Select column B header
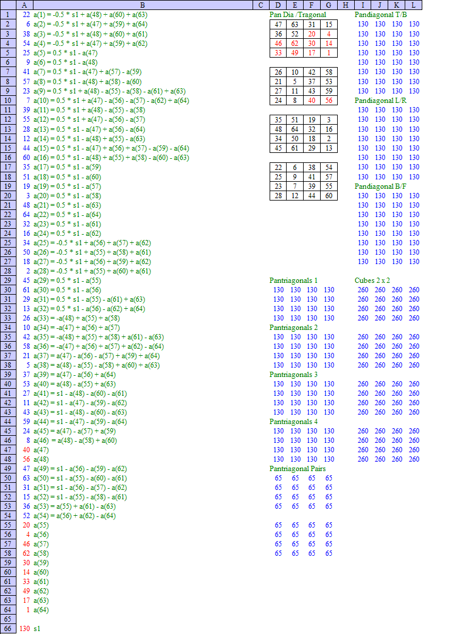The width and height of the screenshot is (464, 634). [x=143, y=5]
